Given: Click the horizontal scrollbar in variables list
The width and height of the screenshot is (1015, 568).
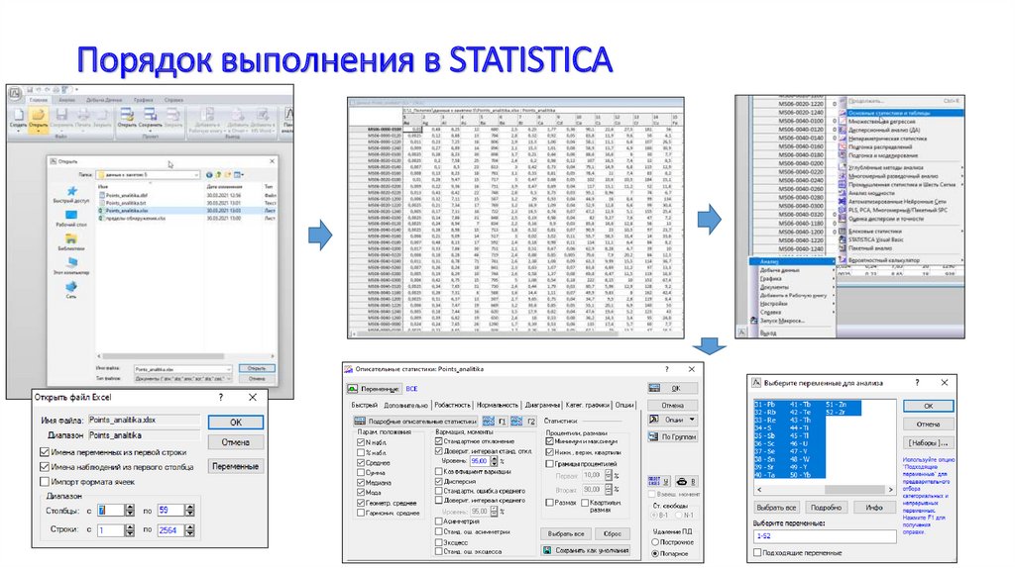Looking at the screenshot, I should point(825,489).
